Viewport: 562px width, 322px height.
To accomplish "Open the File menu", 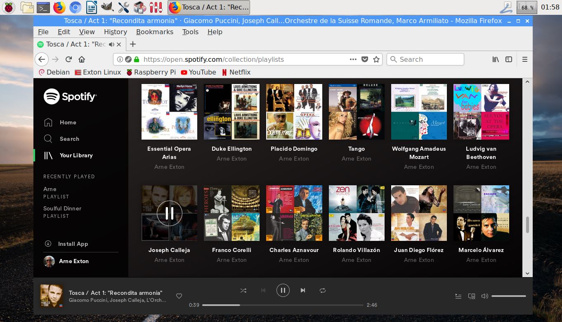I will [43, 32].
